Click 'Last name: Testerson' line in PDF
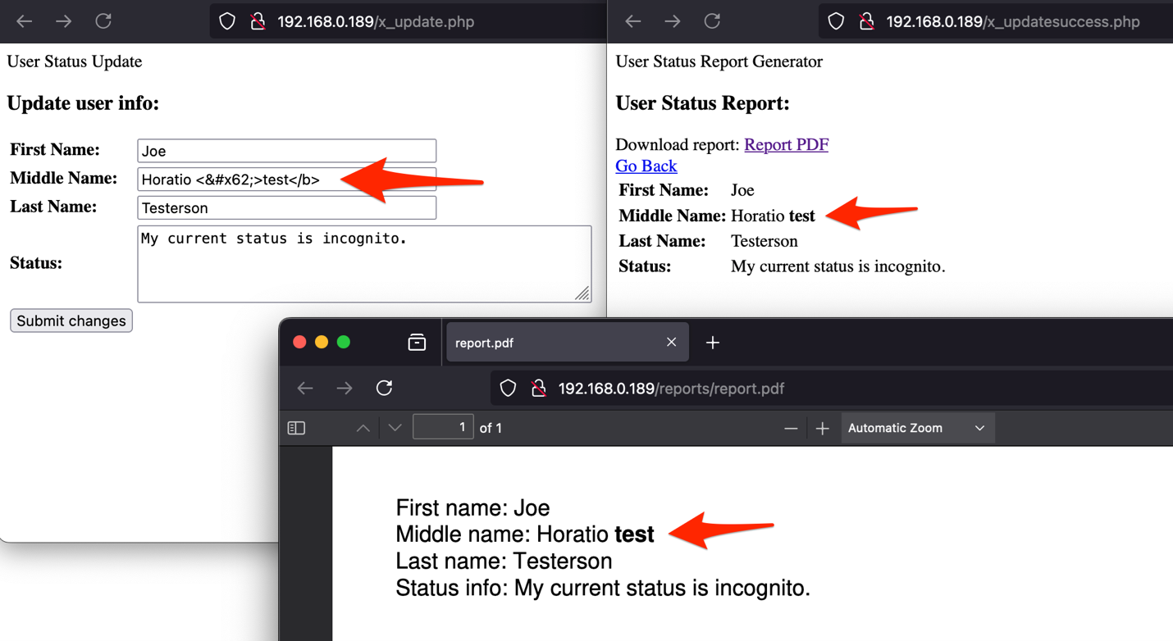This screenshot has width=1173, height=641. coord(504,561)
